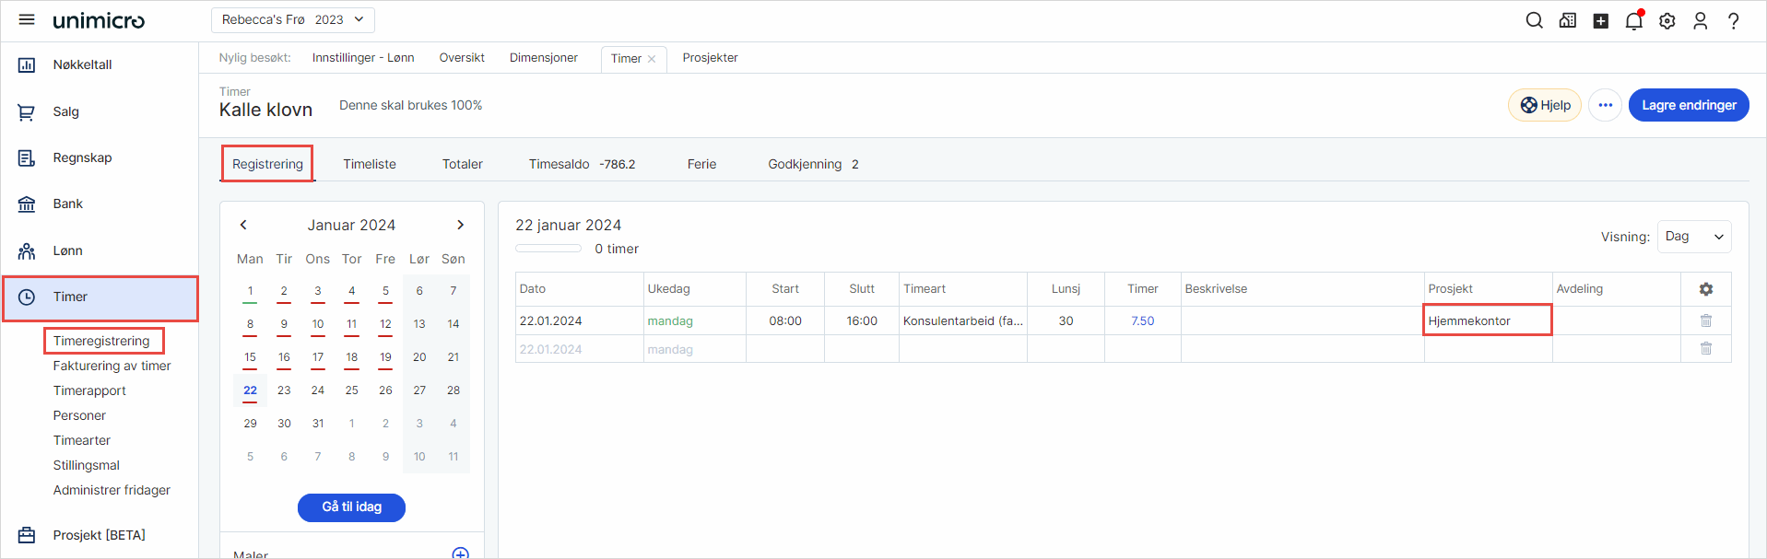1767x559 pixels.
Task: Add a new template with plus icon
Action: [x=460, y=553]
